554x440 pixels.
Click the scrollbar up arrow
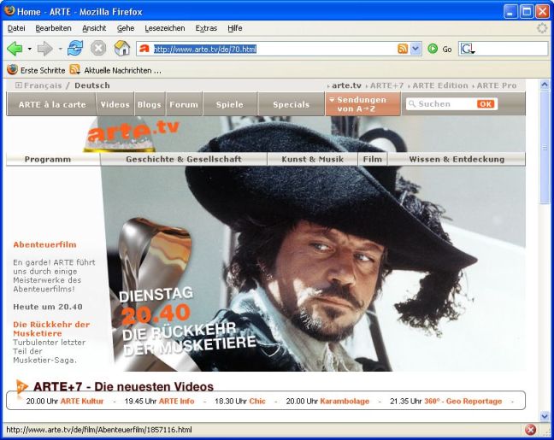[x=544, y=85]
